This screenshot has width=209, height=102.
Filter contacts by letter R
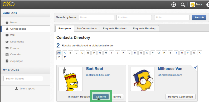pyautogui.click(x=164, y=53)
